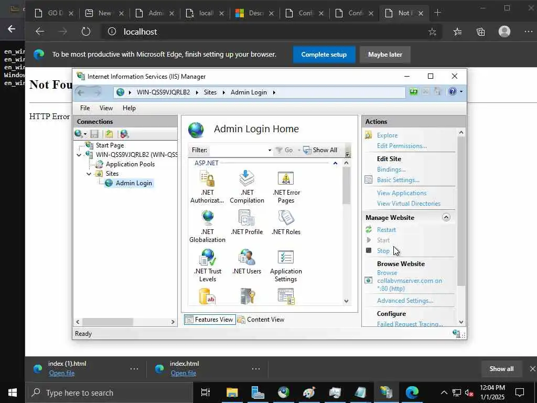Click the Task View taskbar icon

pos(205,393)
